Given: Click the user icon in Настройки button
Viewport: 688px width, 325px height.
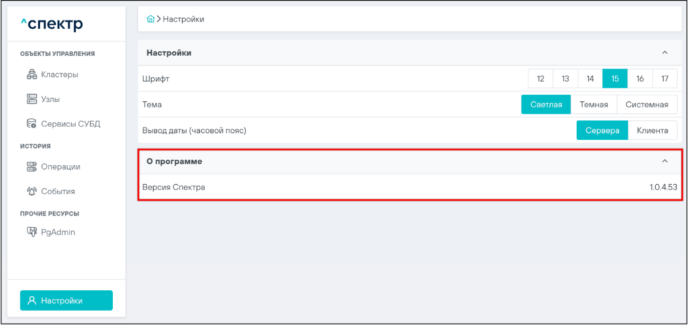Looking at the screenshot, I should 32,301.
